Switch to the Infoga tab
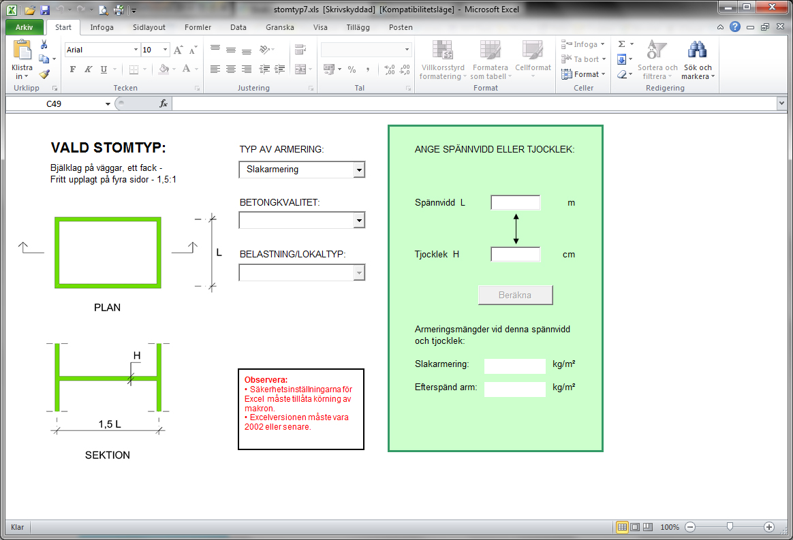Image resolution: width=793 pixels, height=540 pixels. pyautogui.click(x=102, y=27)
